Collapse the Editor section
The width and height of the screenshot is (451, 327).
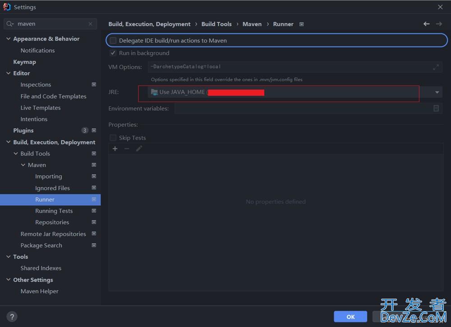(x=8, y=73)
